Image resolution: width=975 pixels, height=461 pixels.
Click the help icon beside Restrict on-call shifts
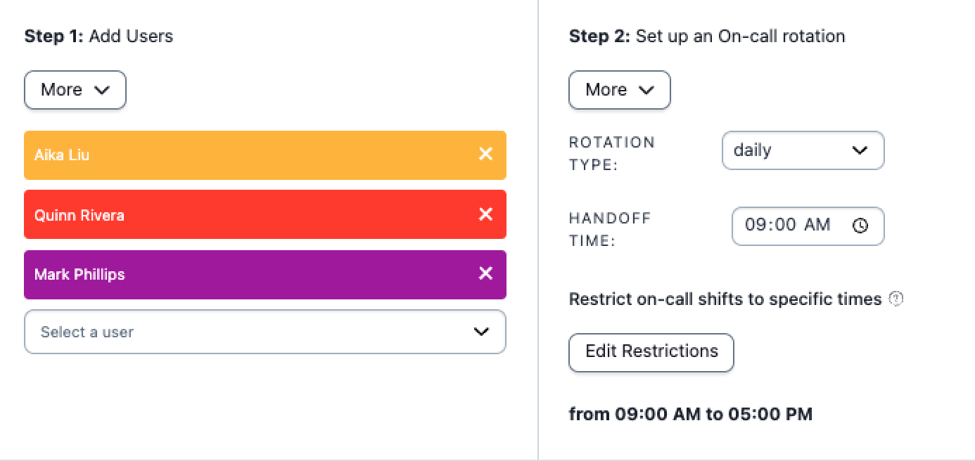pos(896,299)
